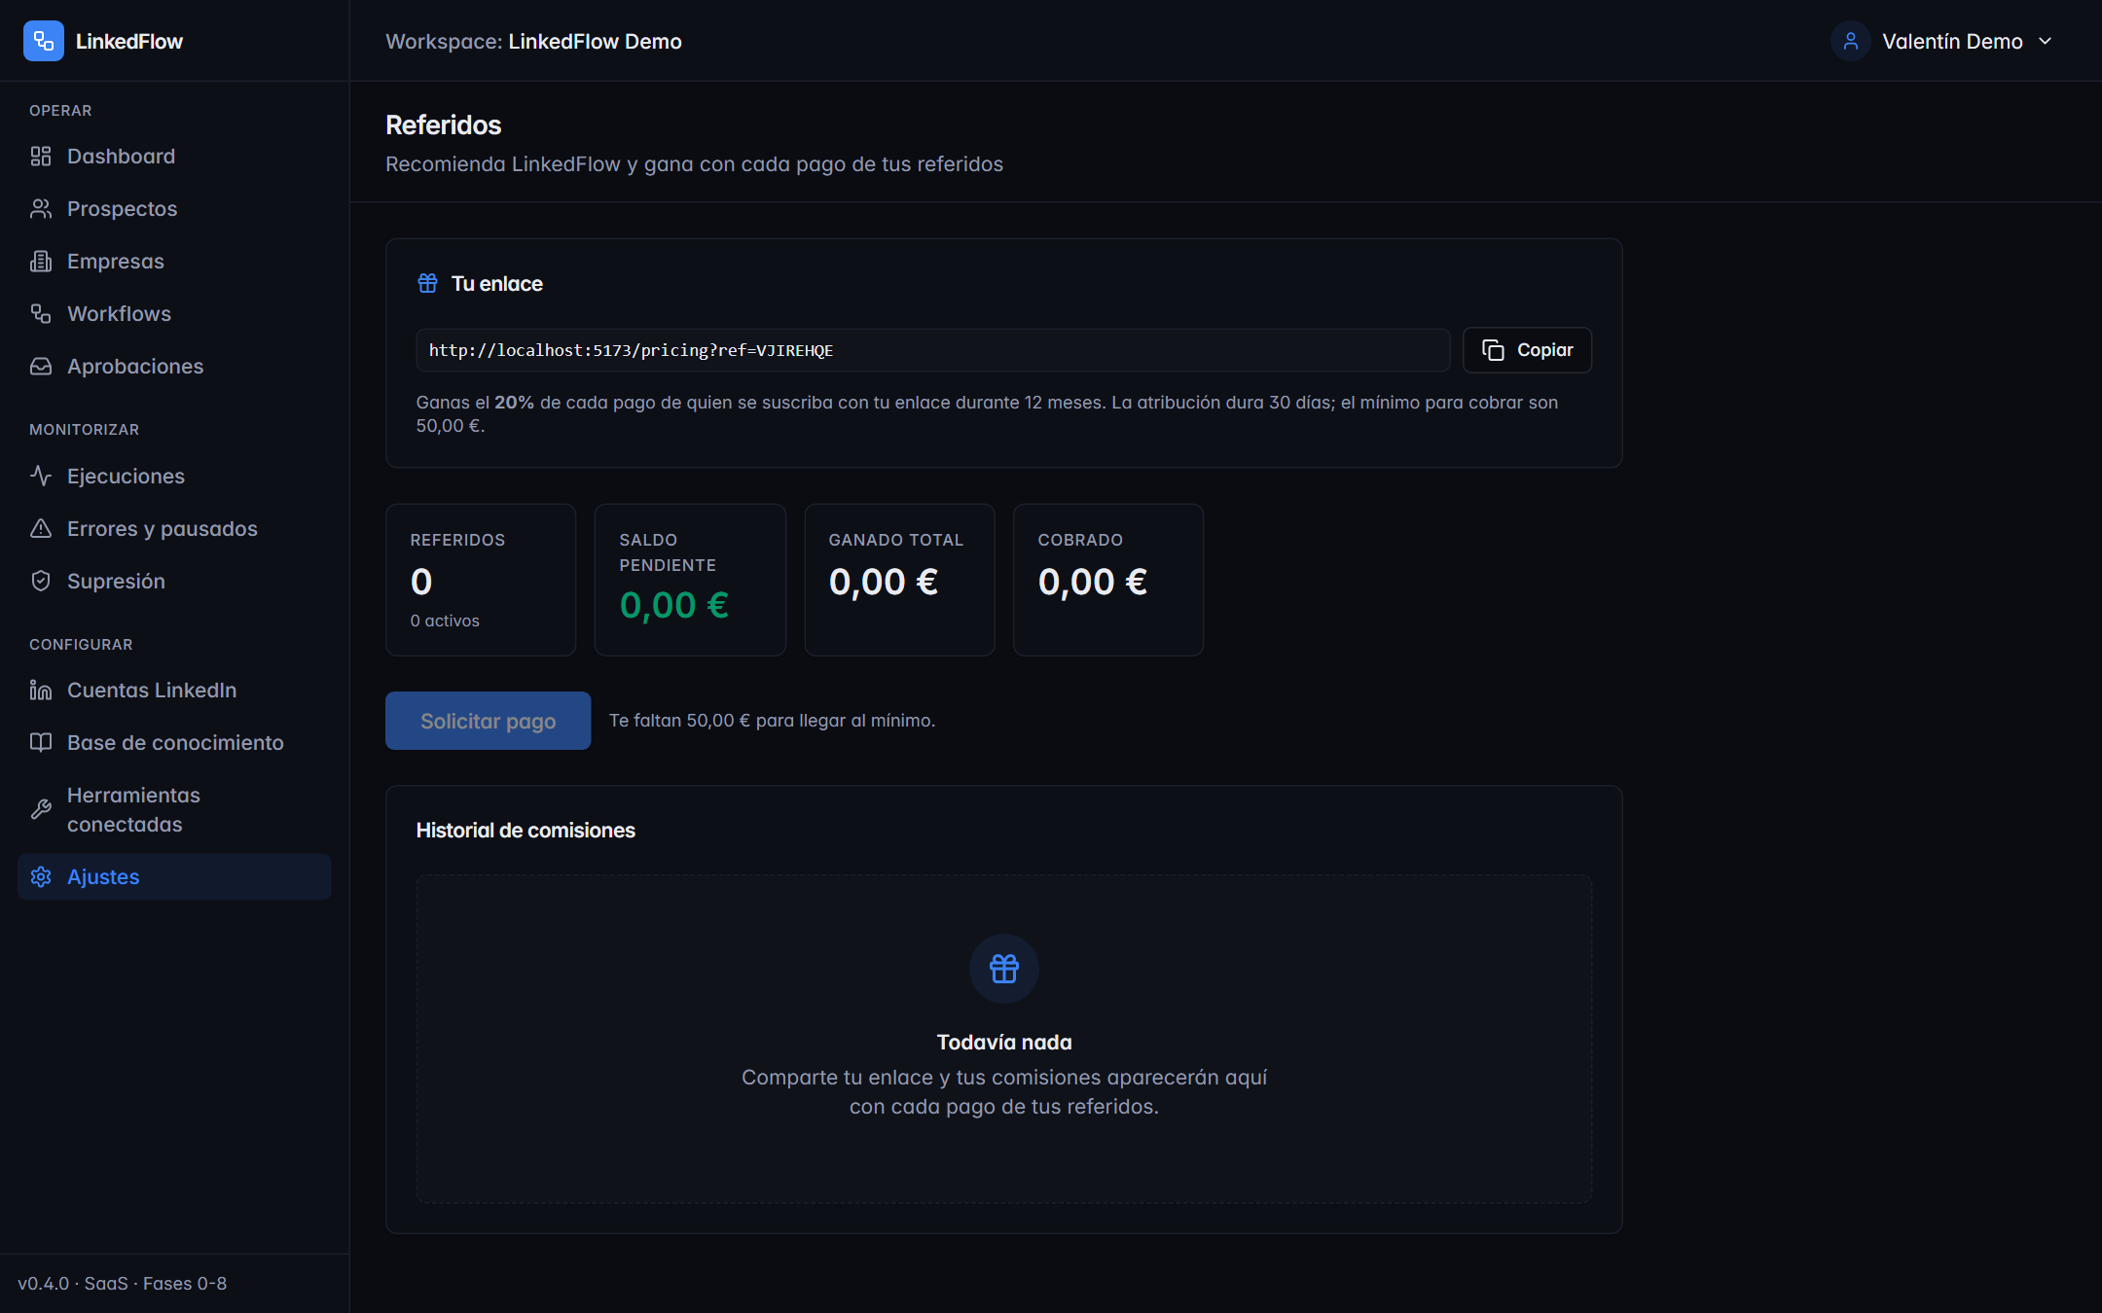Click the Solicitar pago button
The image size is (2102, 1313).
(488, 721)
